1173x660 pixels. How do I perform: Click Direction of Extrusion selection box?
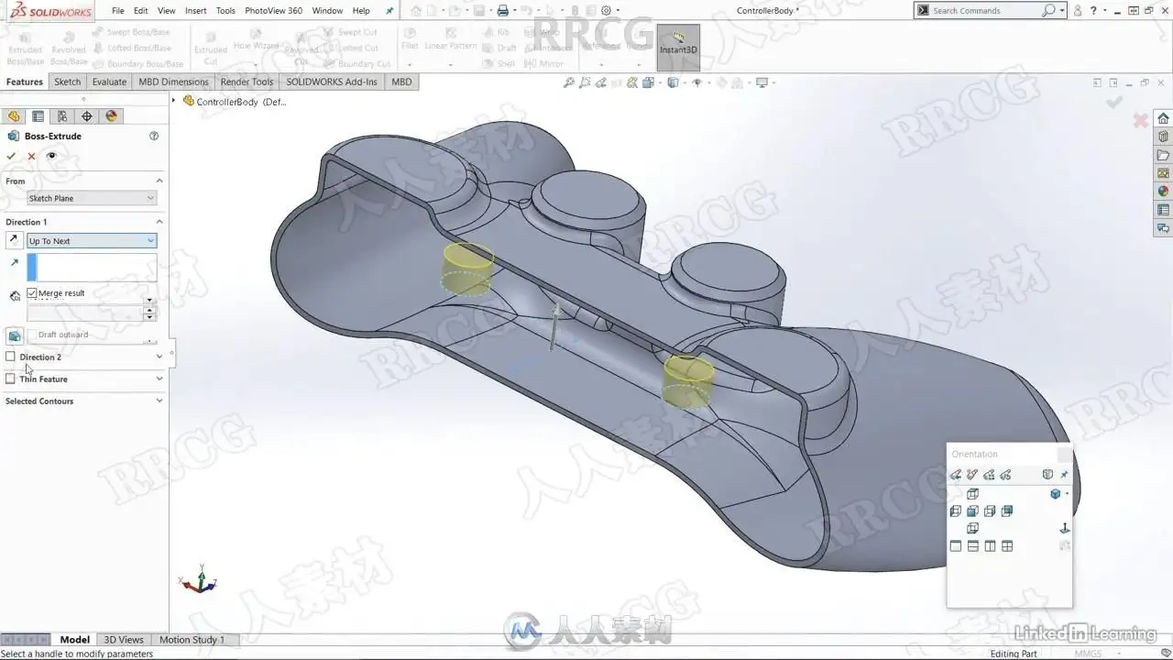[x=92, y=267]
